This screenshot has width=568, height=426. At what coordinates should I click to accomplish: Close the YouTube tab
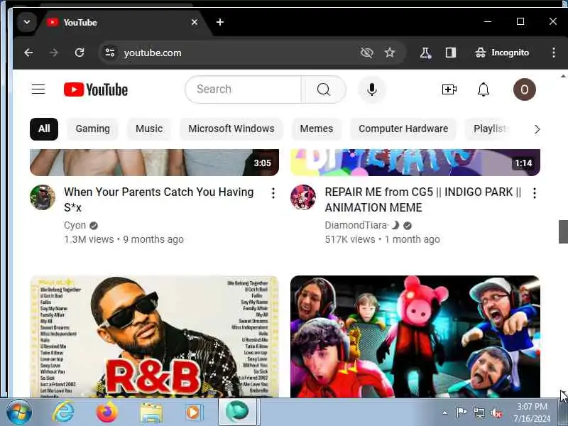pyautogui.click(x=195, y=23)
